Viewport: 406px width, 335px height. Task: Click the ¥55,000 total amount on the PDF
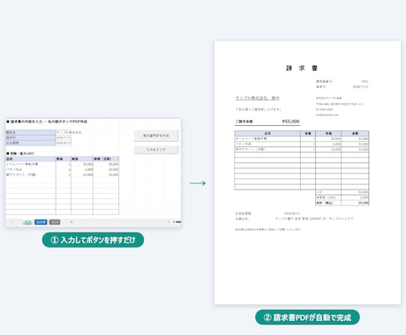click(x=290, y=122)
